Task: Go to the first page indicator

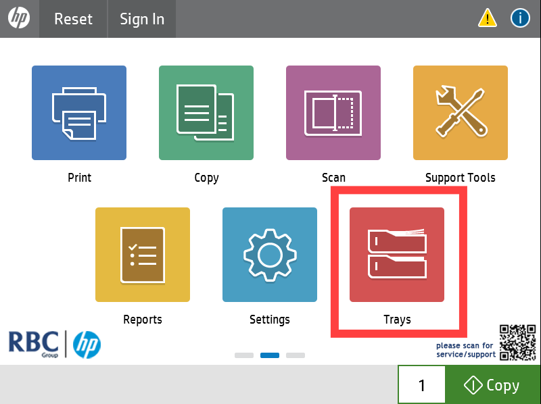Action: coord(244,355)
